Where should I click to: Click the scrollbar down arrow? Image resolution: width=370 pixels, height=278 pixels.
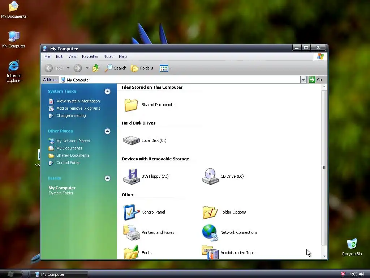(x=324, y=256)
